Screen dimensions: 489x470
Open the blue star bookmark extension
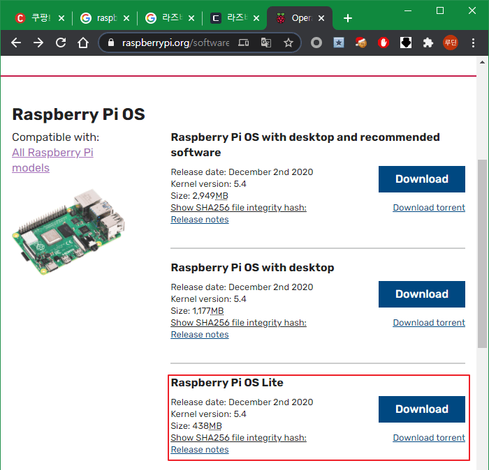(x=339, y=43)
